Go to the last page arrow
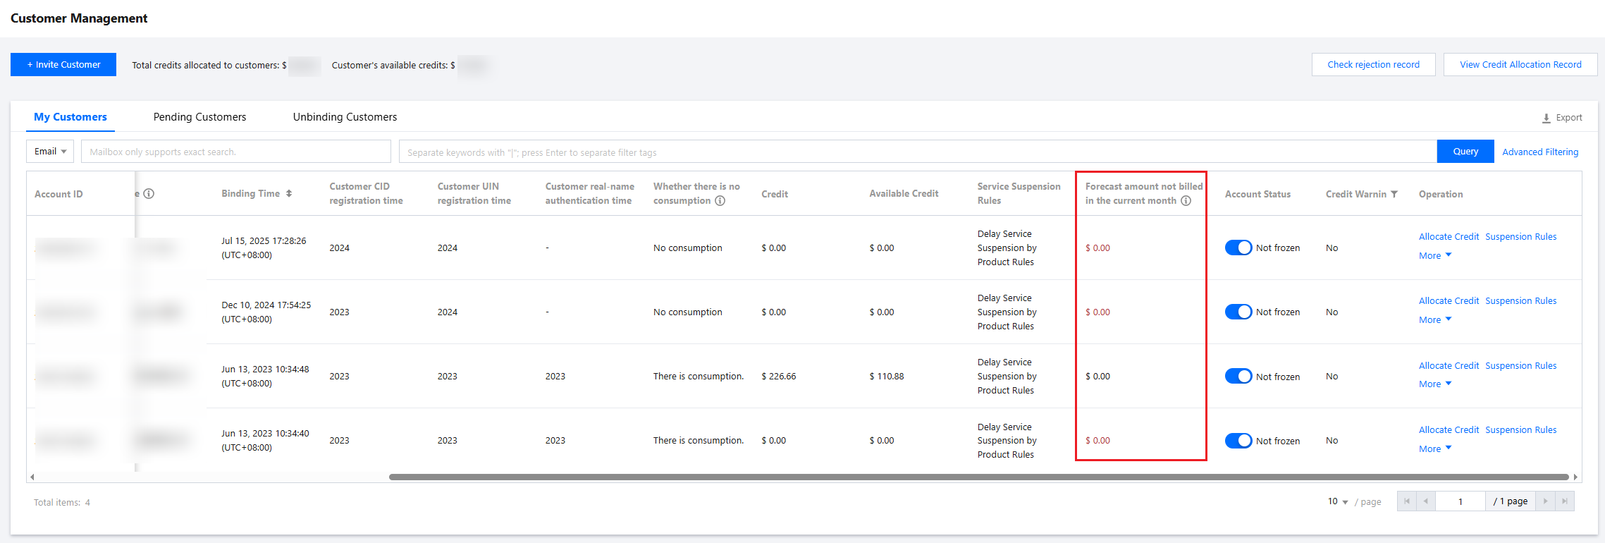This screenshot has height=543, width=1605. (x=1565, y=501)
